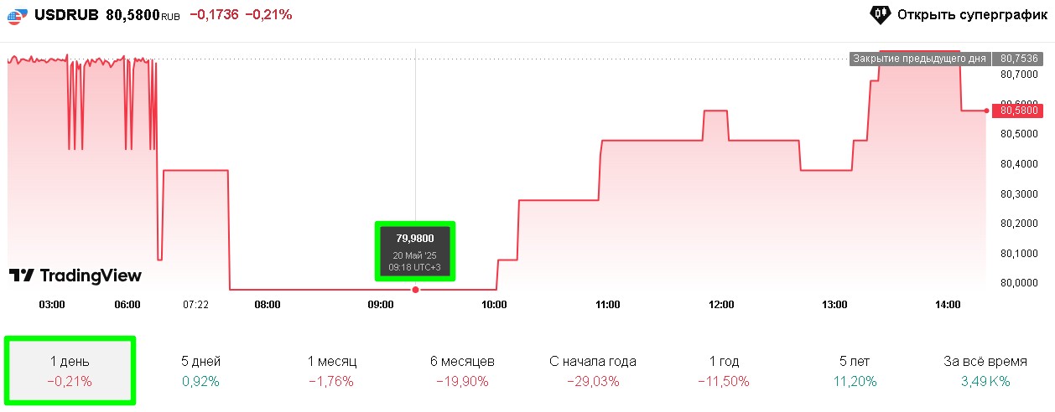This screenshot has height=412, width=1055.
Task: Select the "5 дней" range tab
Action: tap(201, 371)
